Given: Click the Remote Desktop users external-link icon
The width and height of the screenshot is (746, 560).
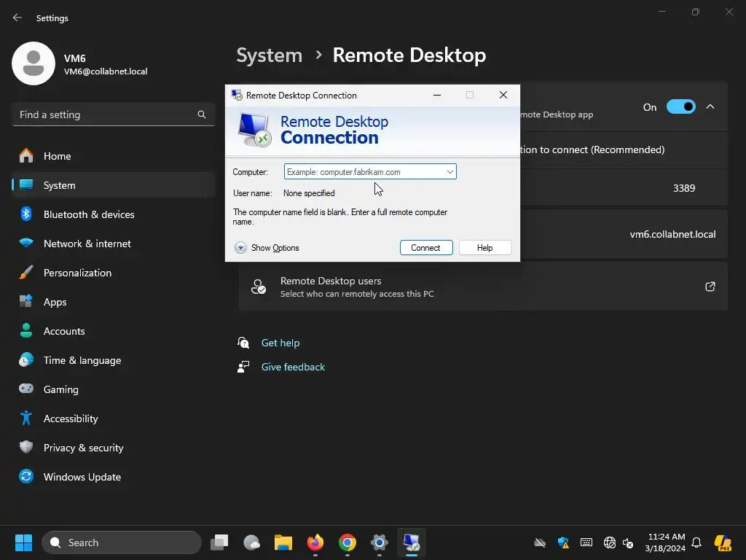Looking at the screenshot, I should pyautogui.click(x=710, y=287).
